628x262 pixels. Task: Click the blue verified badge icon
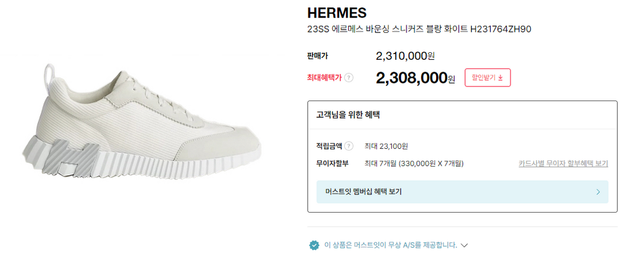[314, 245]
